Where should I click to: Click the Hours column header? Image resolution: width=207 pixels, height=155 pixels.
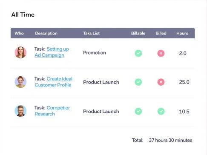coord(182,33)
